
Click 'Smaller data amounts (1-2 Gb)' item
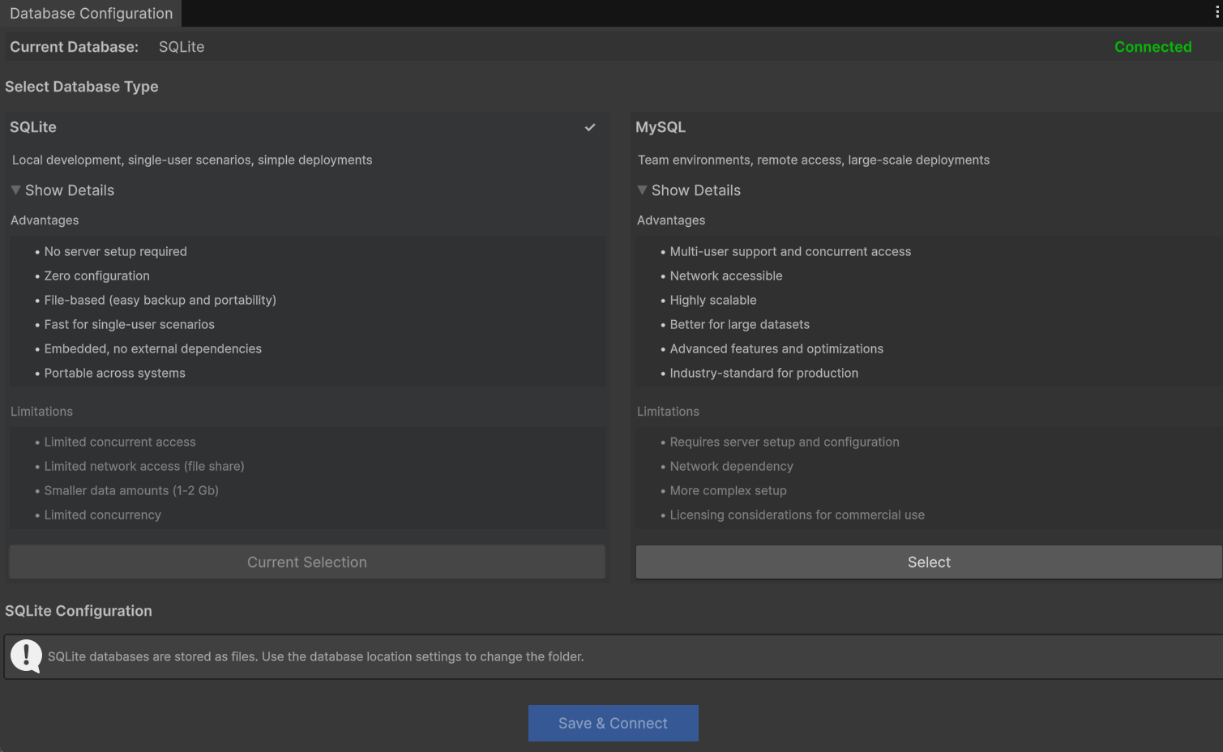pyautogui.click(x=131, y=491)
